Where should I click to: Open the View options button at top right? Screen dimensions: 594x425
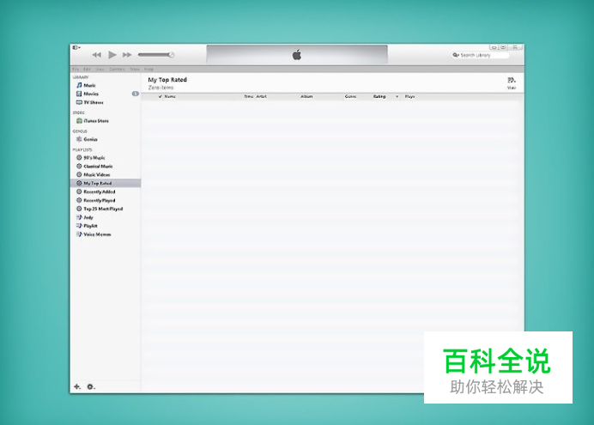[x=512, y=83]
